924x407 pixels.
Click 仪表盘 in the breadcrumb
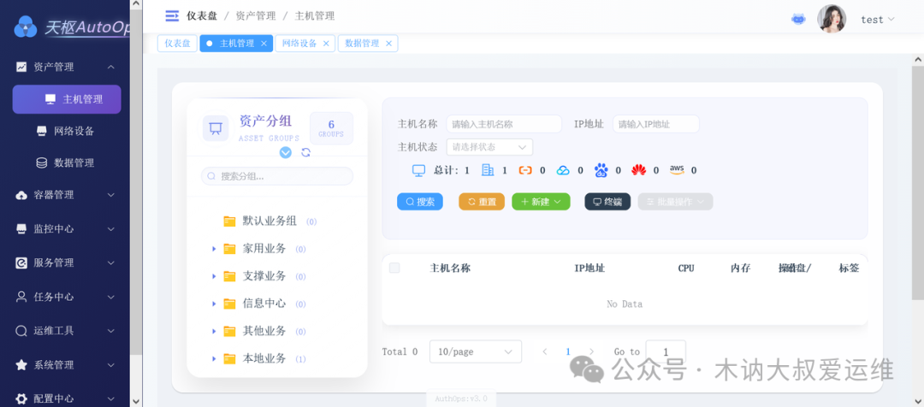[202, 16]
